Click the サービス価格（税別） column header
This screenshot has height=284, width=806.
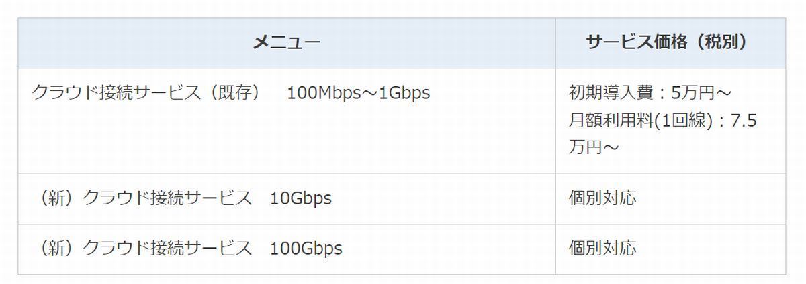[x=670, y=43]
